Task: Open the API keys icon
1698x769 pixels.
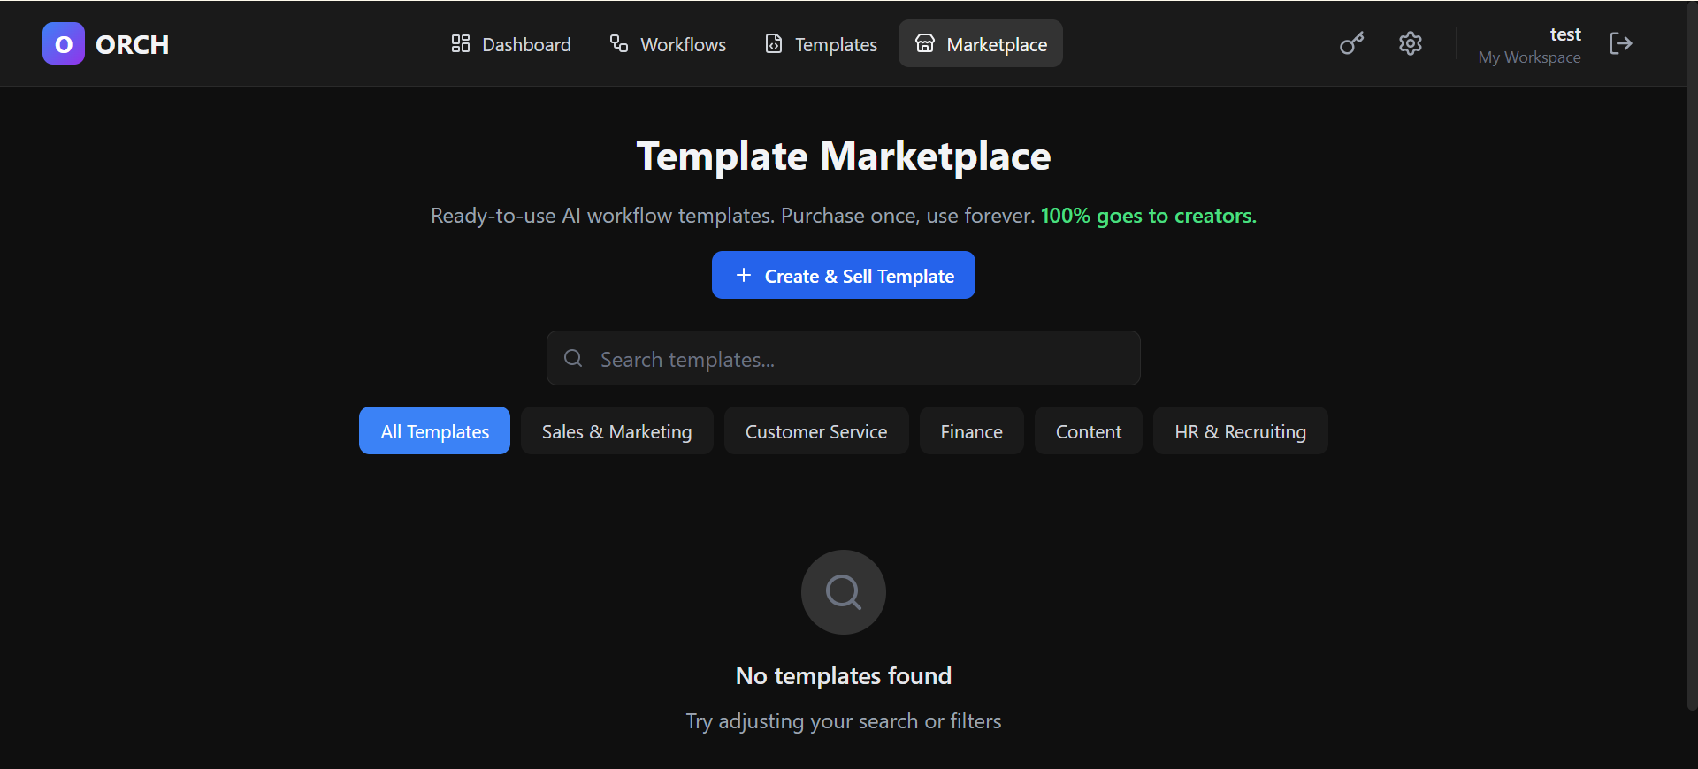Action: [x=1351, y=43]
